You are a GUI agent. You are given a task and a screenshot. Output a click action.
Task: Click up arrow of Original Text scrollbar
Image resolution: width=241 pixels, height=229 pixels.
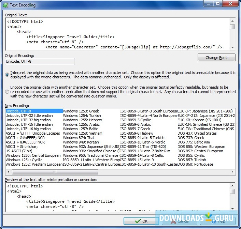click(x=232, y=21)
